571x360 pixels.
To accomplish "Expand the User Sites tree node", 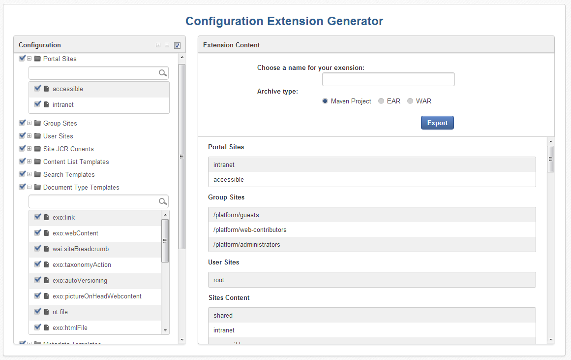I will coord(30,136).
